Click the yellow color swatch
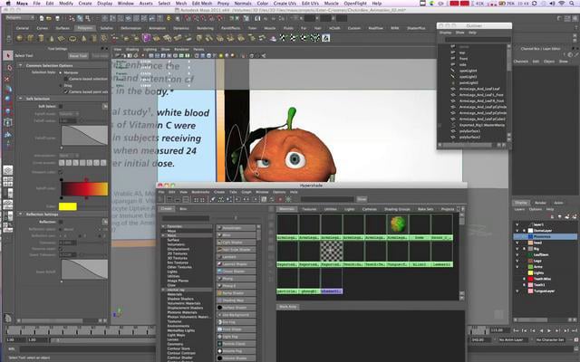This screenshot has width=580, height=362. tap(68, 206)
